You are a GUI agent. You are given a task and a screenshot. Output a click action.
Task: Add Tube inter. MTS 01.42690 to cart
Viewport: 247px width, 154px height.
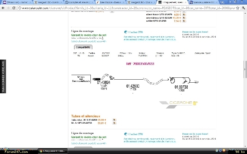pos(114,120)
